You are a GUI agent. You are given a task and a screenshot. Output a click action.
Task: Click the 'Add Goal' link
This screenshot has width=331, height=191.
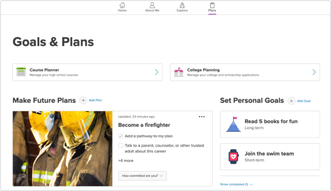[304, 101]
